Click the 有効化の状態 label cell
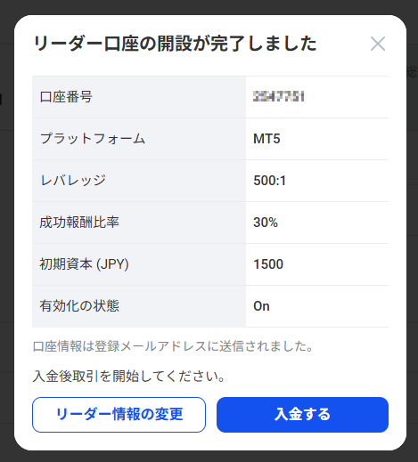This screenshot has height=462, width=418. 139,306
